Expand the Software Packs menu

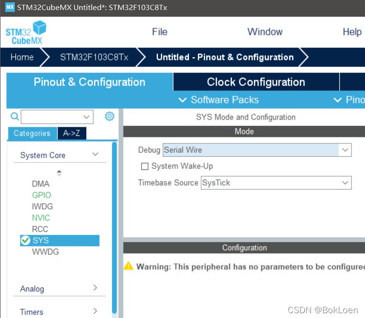click(x=219, y=100)
